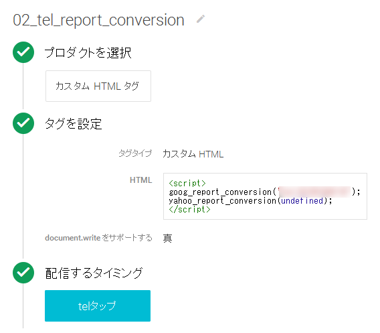The height and width of the screenshot is (333, 380).
Task: Click the closing </script> tag text
Action: point(189,209)
